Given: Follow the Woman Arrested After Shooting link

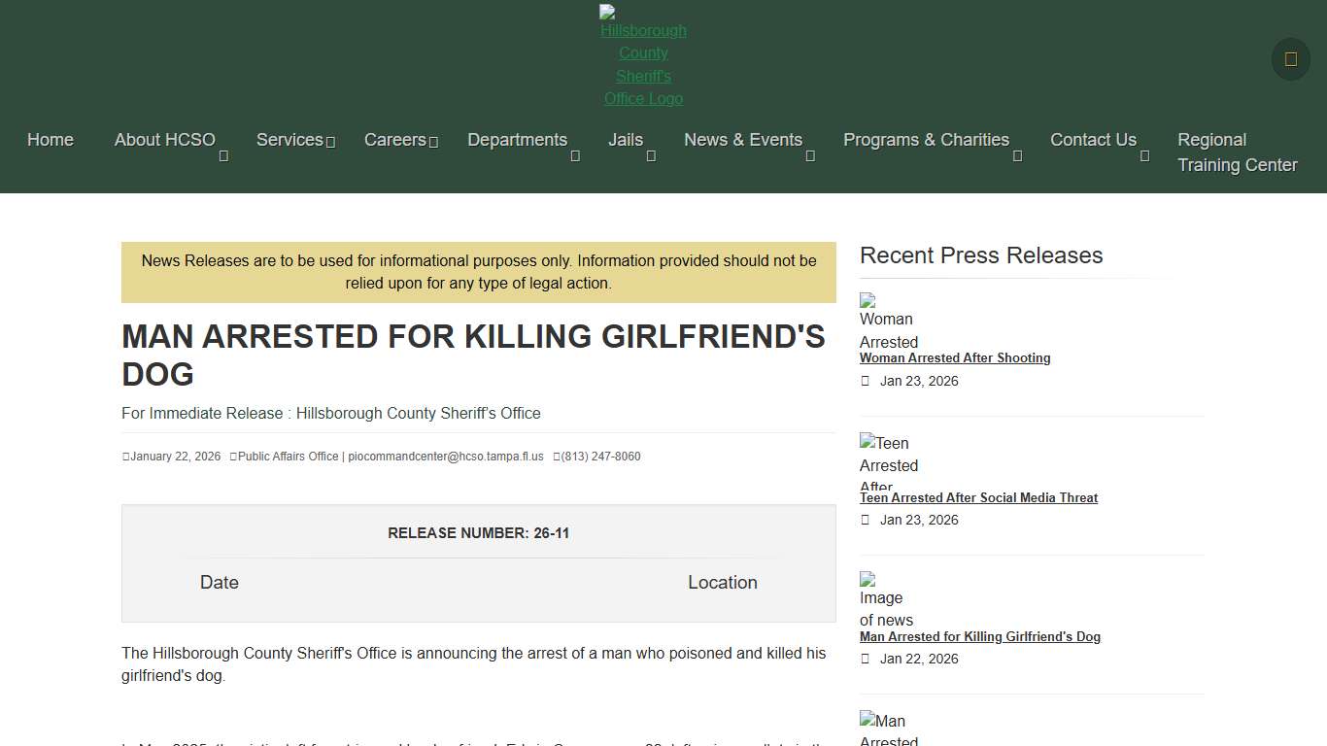Looking at the screenshot, I should [955, 357].
